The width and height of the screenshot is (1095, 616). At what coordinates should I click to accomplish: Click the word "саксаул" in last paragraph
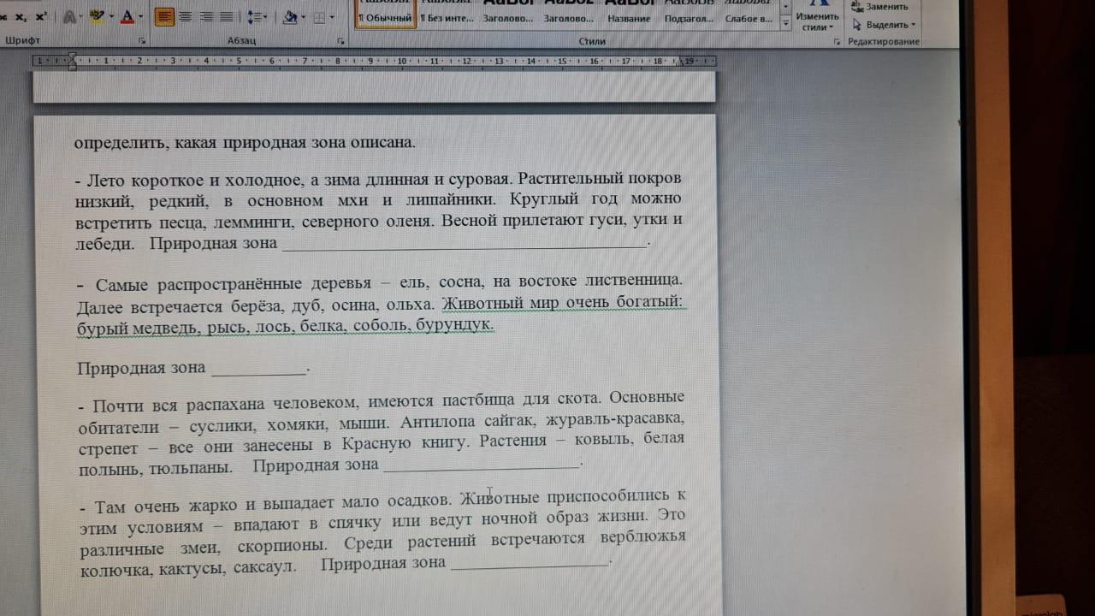tap(262, 566)
